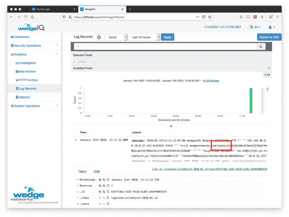Switch to the JSON tab
Viewport: 289px width, 217px height.
(x=97, y=171)
